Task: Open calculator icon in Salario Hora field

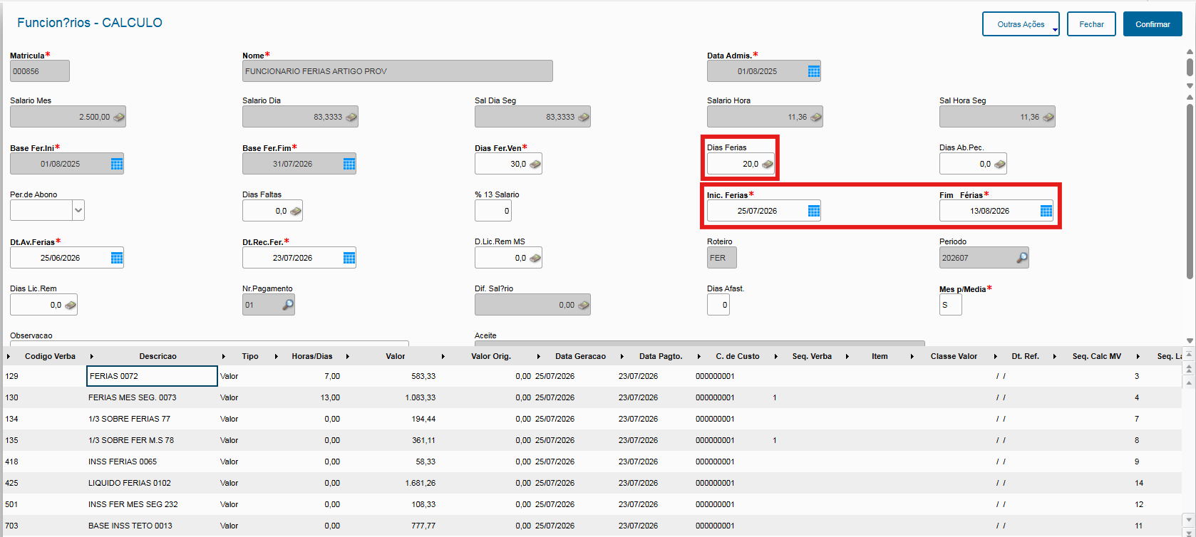Action: (x=816, y=117)
